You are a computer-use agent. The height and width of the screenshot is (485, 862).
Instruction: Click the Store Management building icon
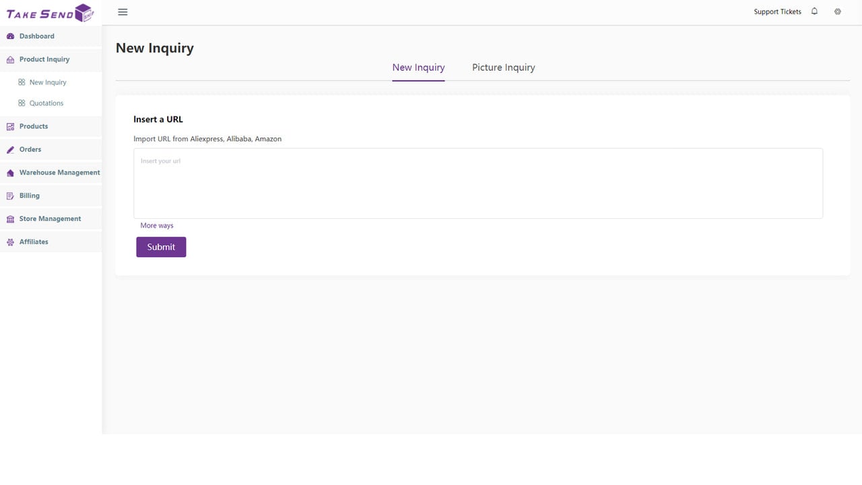[x=10, y=219]
